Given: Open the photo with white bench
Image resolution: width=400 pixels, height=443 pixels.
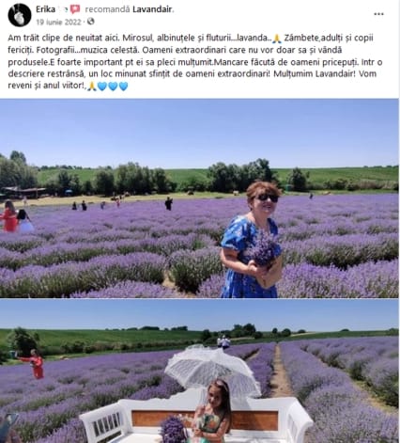Looking at the screenshot, I should 199,371.
